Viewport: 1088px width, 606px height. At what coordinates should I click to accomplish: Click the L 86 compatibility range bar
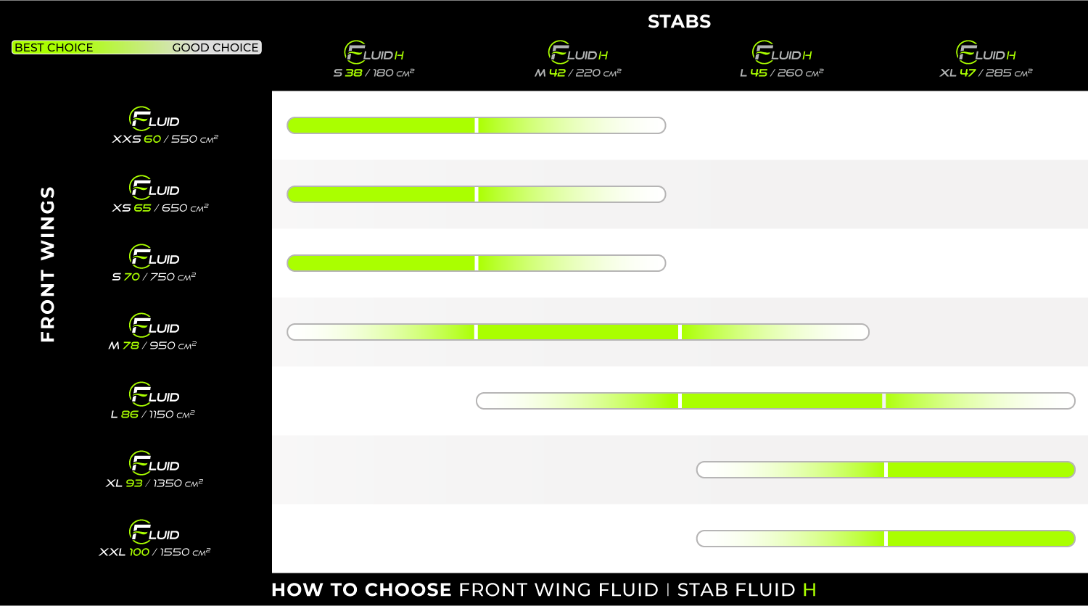pos(775,401)
